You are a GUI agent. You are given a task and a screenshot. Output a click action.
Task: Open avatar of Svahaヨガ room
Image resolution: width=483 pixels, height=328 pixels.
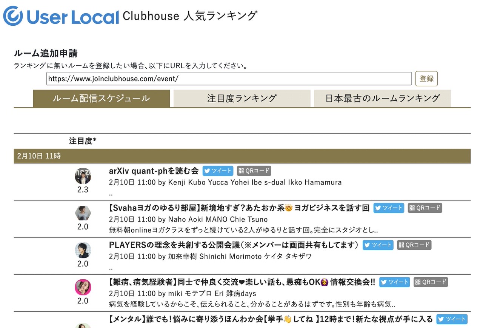[83, 213]
